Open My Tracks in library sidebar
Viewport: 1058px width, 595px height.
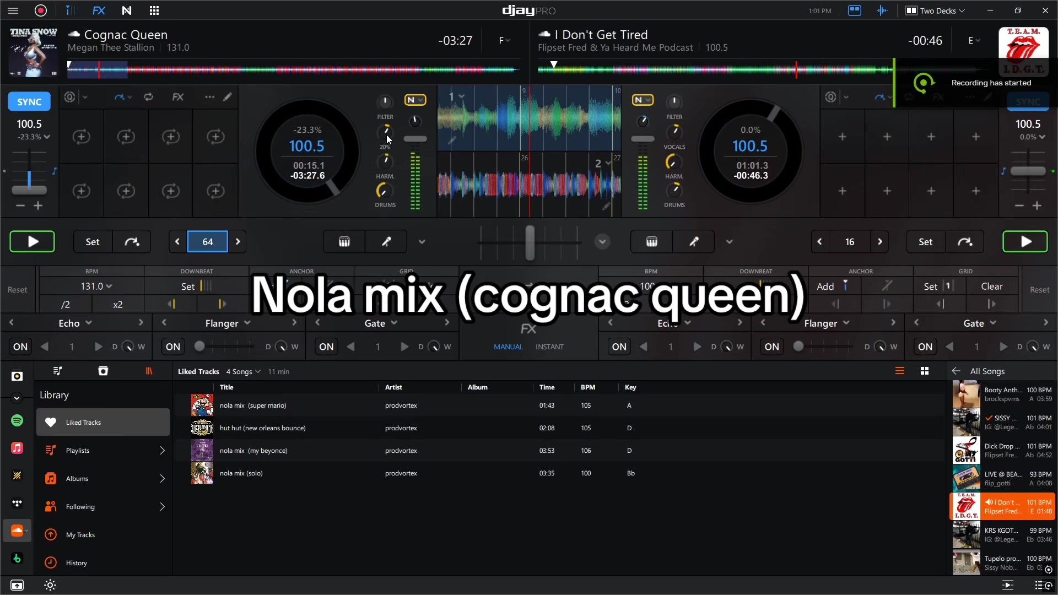(x=103, y=534)
